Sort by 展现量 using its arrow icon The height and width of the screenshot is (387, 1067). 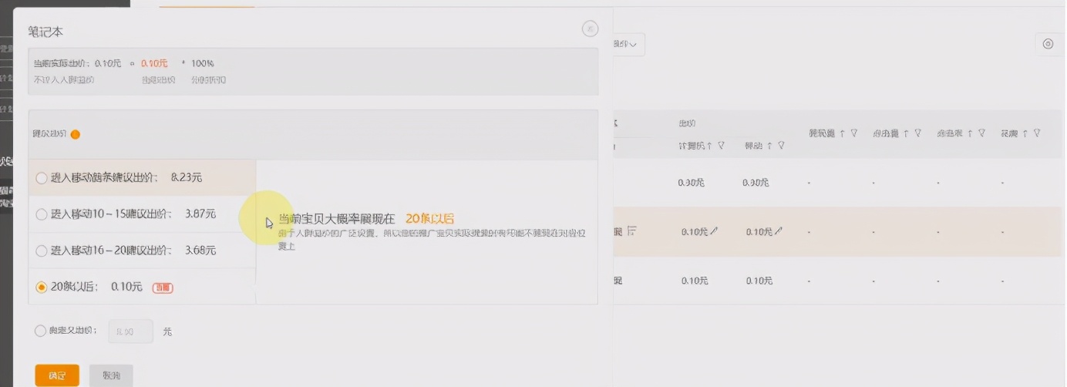[843, 133]
